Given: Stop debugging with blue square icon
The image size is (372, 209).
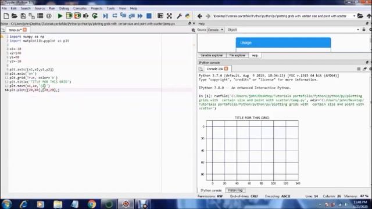Looking at the screenshot, I should coord(149,16).
